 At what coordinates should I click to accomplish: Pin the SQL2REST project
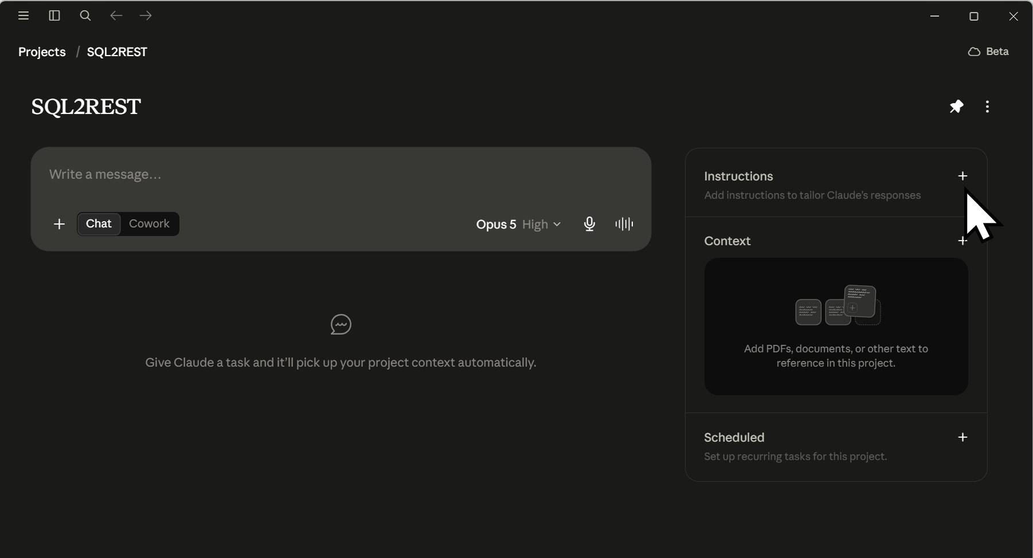coord(956,107)
